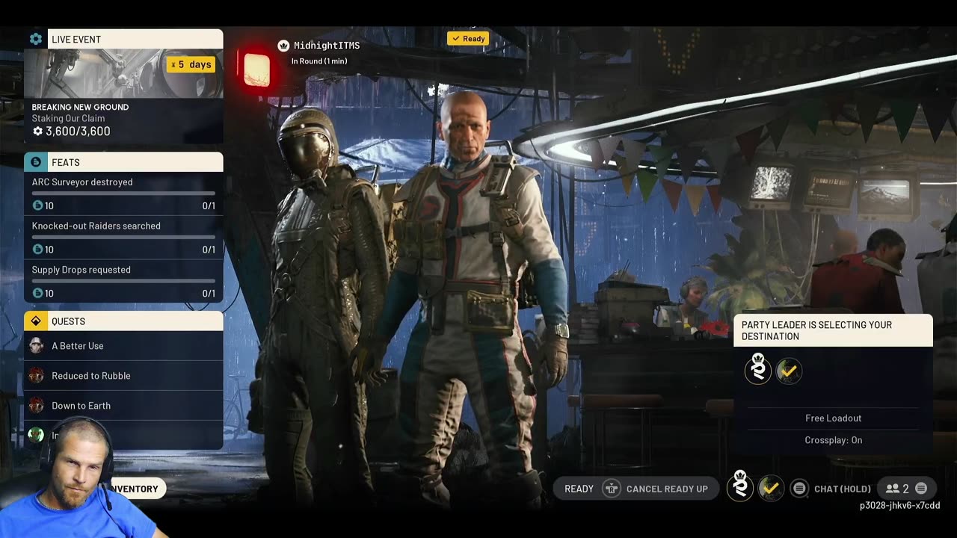Click the Crossplay: On setting
The width and height of the screenshot is (957, 538).
tap(834, 440)
